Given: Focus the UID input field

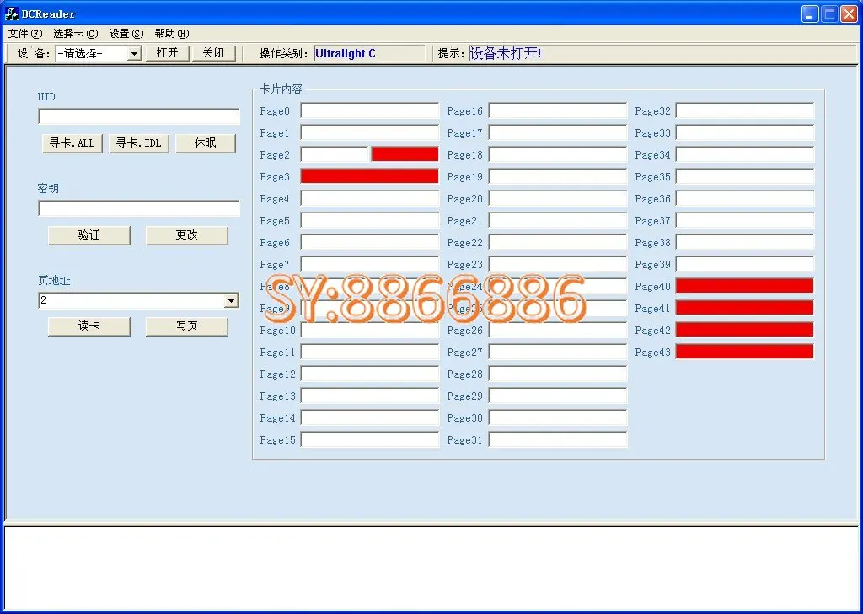Looking at the screenshot, I should click(x=139, y=116).
